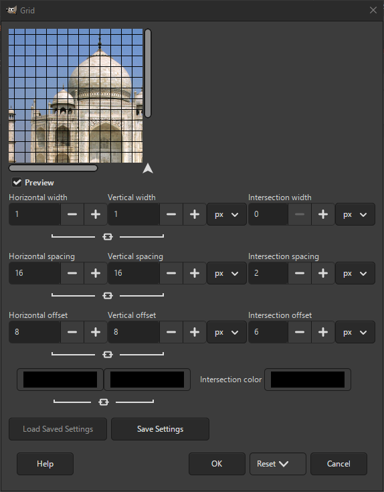Screen dimensions: 384x492
Task: Open the width unit px dropdown
Action: point(227,214)
